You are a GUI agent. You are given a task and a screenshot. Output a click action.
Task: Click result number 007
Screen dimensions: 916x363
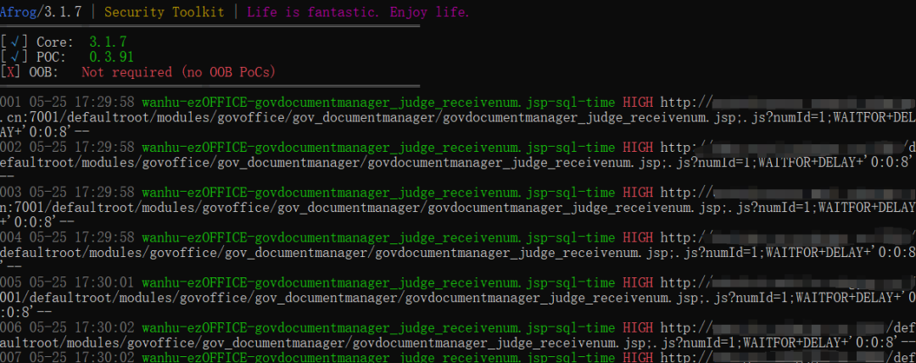11,356
